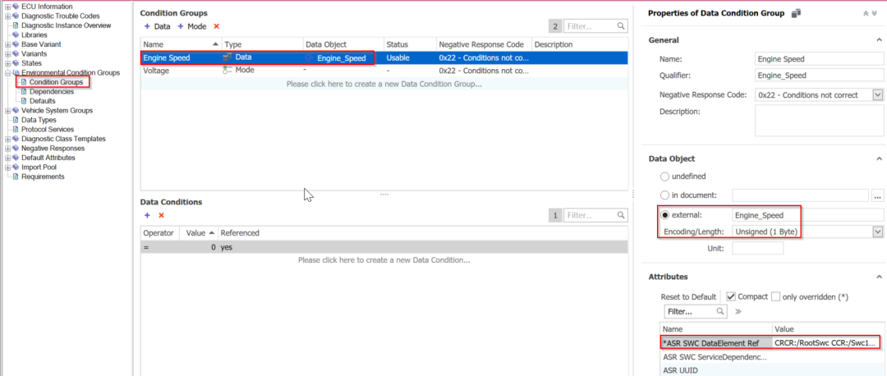Sort by the Name column header
Viewport: 887px width, 376px height.
[181, 44]
